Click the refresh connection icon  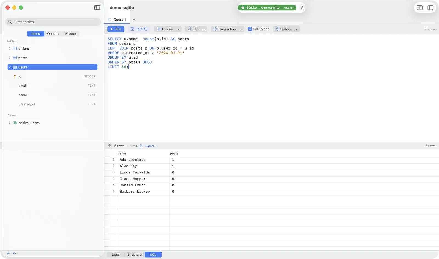pyautogui.click(x=302, y=8)
